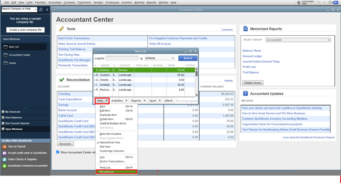Click the Look for input field
This screenshot has width=341, height=183.
click(122, 58)
